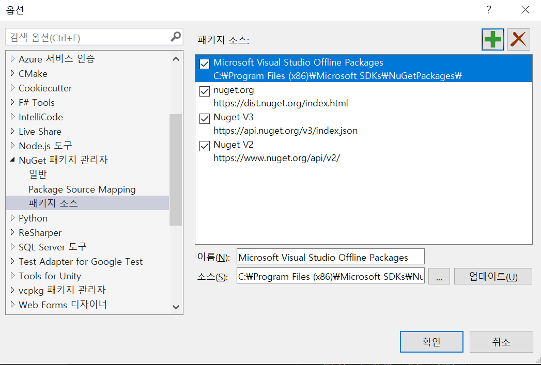
Task: Click the 취소 button
Action: (x=501, y=342)
